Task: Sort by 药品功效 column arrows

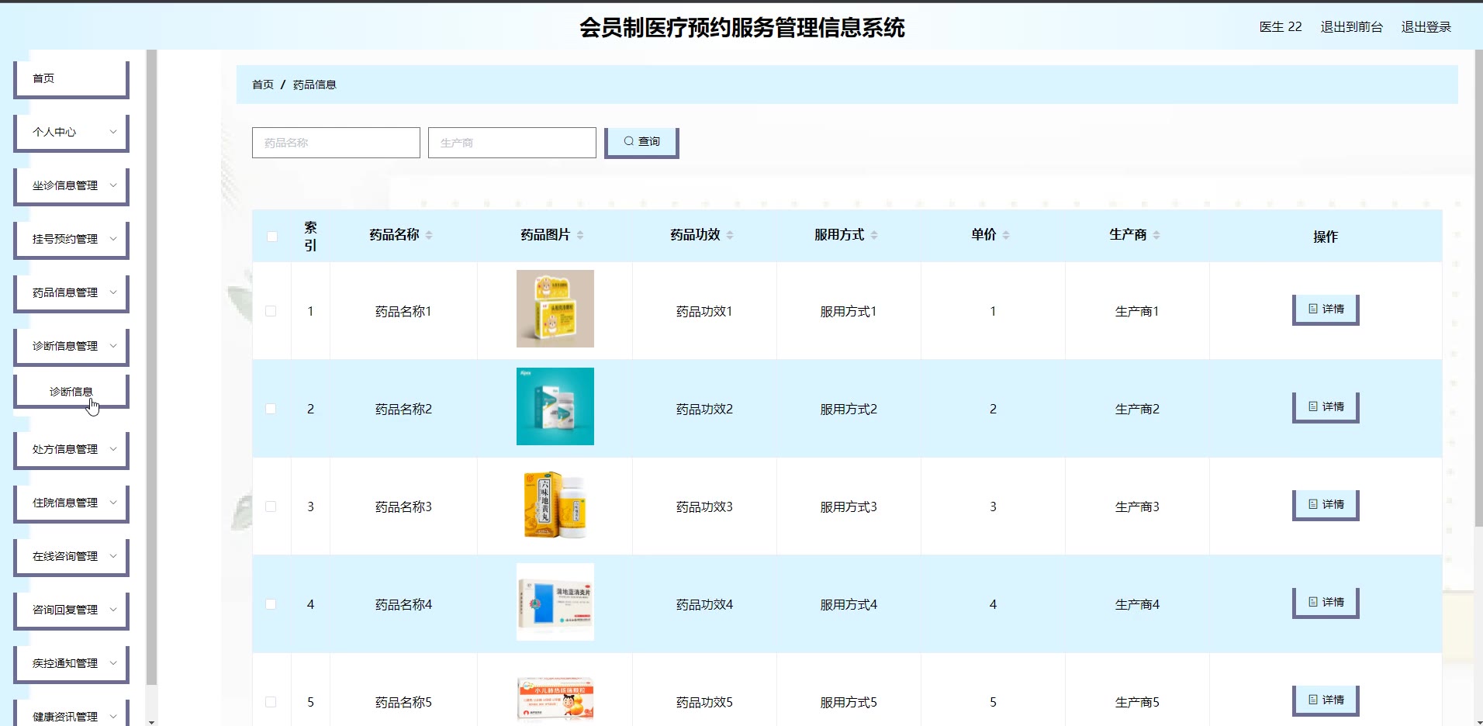Action: click(x=730, y=235)
